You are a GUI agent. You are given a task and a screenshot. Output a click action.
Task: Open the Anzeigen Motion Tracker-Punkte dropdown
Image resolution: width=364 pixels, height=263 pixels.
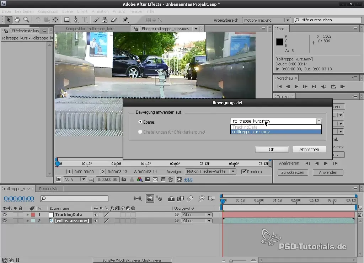[210, 172]
